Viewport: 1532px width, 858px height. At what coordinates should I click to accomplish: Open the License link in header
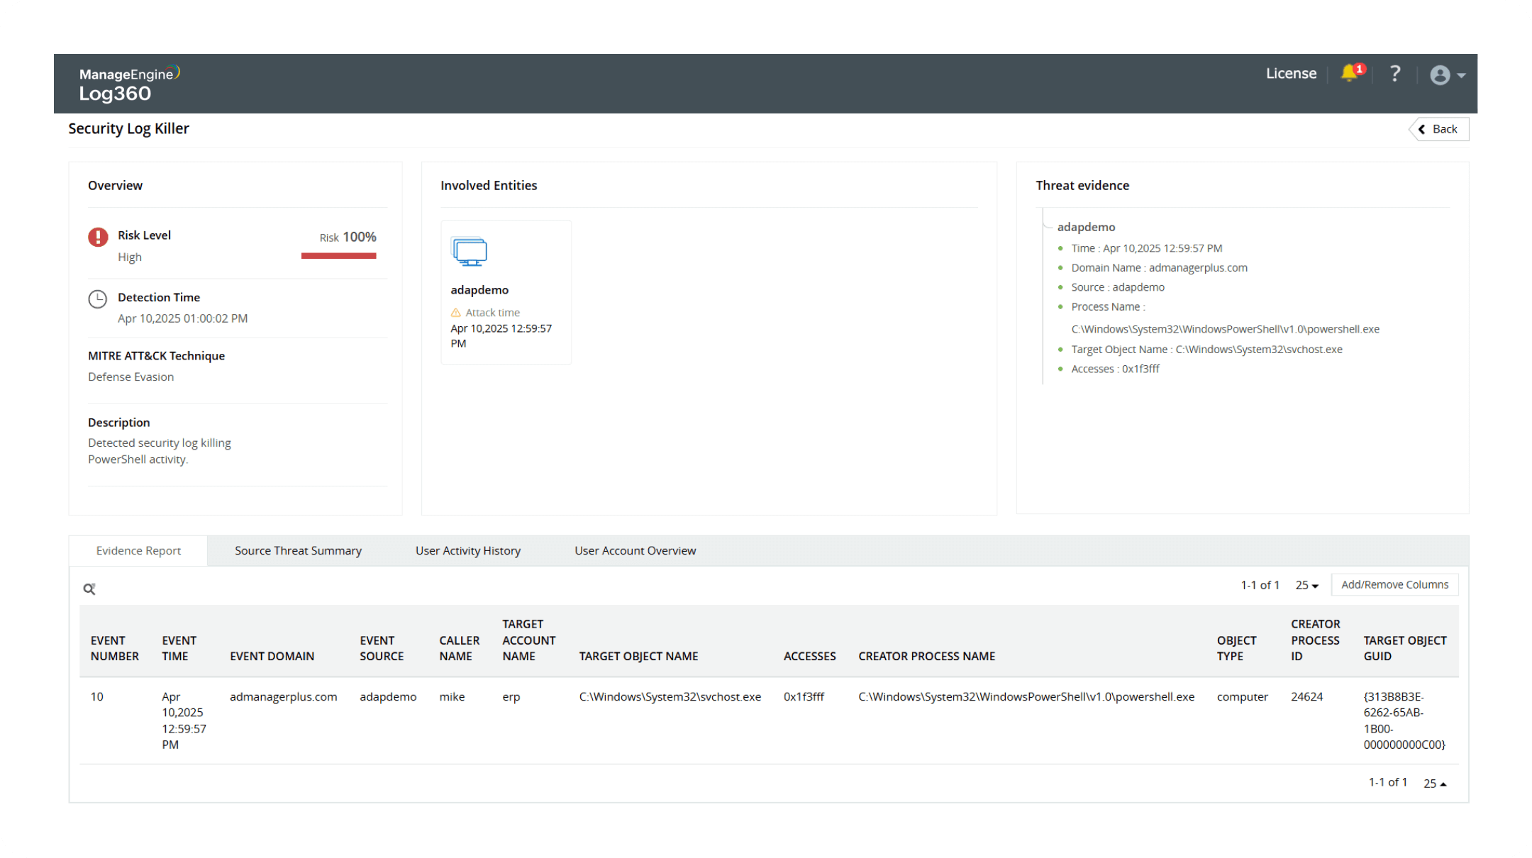coord(1291,74)
